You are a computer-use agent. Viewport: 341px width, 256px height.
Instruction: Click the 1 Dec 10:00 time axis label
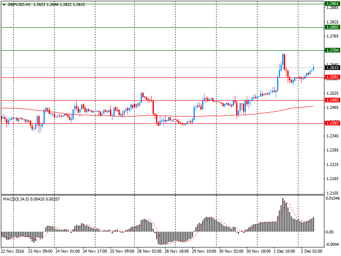(284, 251)
